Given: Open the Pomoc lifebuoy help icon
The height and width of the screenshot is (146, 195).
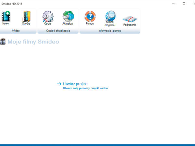Looking at the screenshot, I should click(x=90, y=17).
